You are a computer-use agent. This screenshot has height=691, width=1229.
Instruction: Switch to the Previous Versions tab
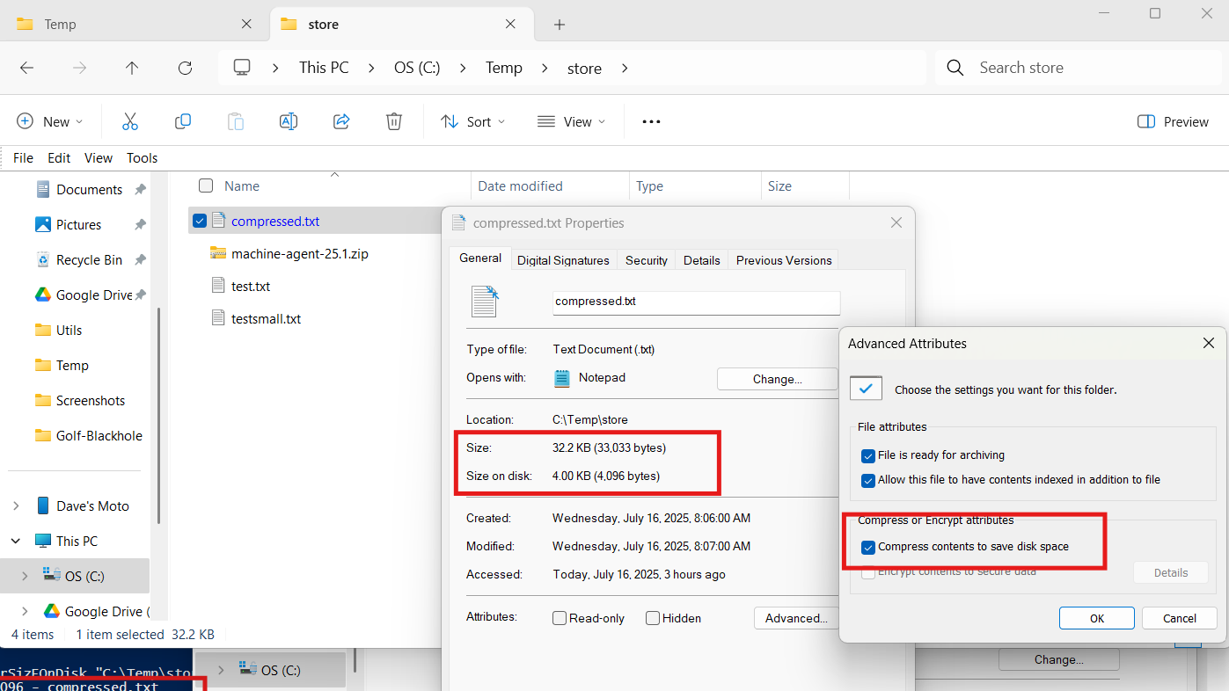pos(784,260)
